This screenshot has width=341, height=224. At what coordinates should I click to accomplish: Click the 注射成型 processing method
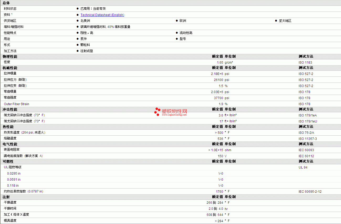pos(87,51)
